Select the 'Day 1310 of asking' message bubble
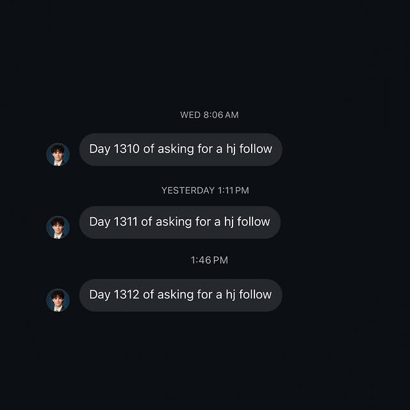This screenshot has height=410, width=410. point(180,149)
